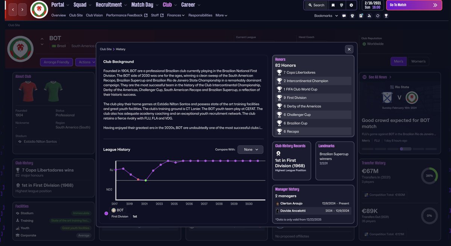Click the trophy icon beside 1 FIFA Club World Cup
Image resolution: width=451 pixels, height=246 pixels.
pos(279,89)
